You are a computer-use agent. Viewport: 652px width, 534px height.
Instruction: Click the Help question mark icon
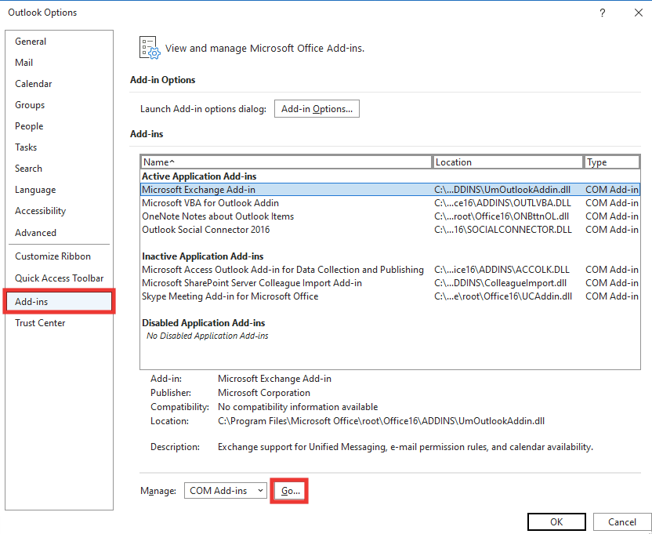tap(602, 13)
